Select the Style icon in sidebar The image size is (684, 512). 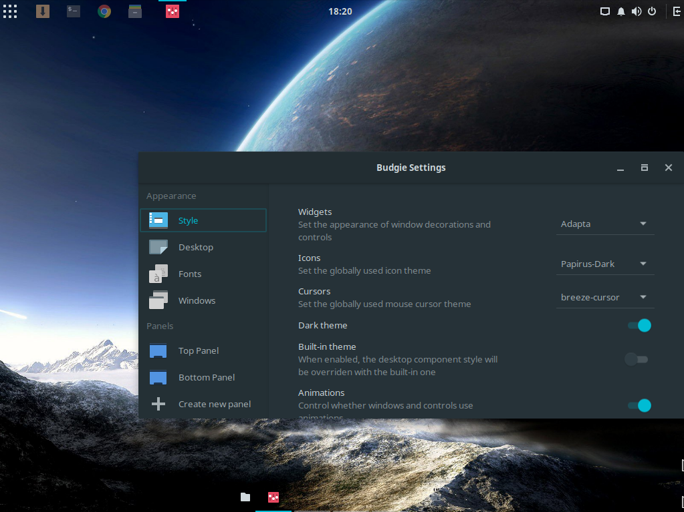pyautogui.click(x=158, y=220)
